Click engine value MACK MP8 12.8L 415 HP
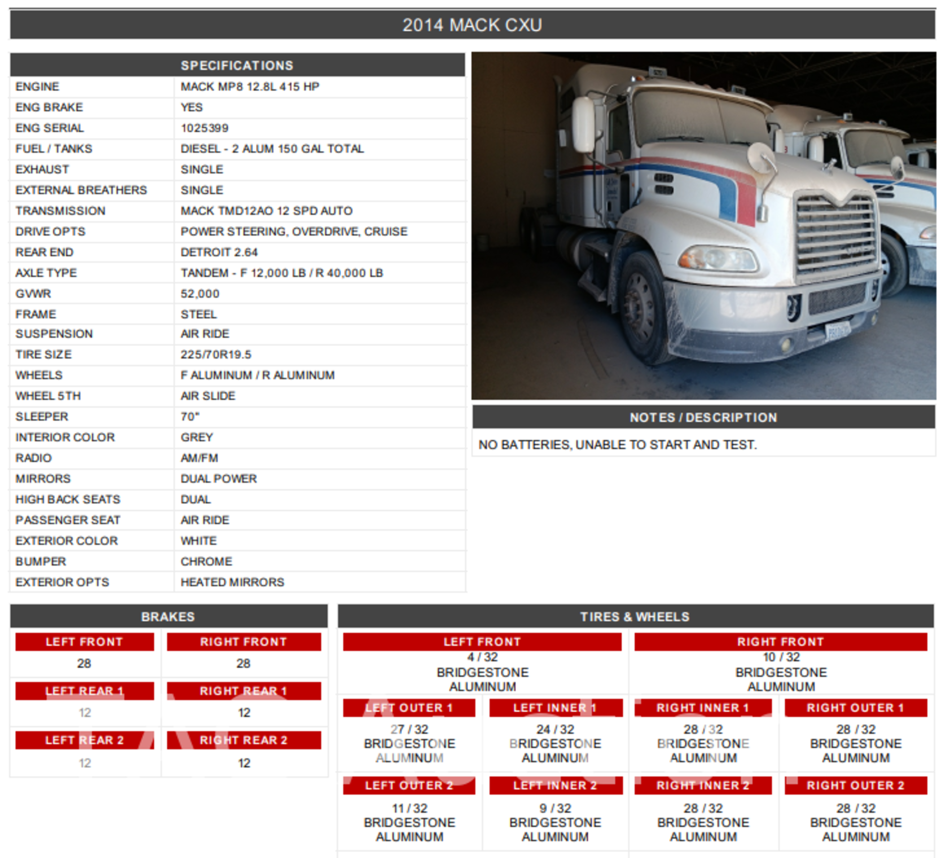Image resolution: width=952 pixels, height=858 pixels. 249,87
